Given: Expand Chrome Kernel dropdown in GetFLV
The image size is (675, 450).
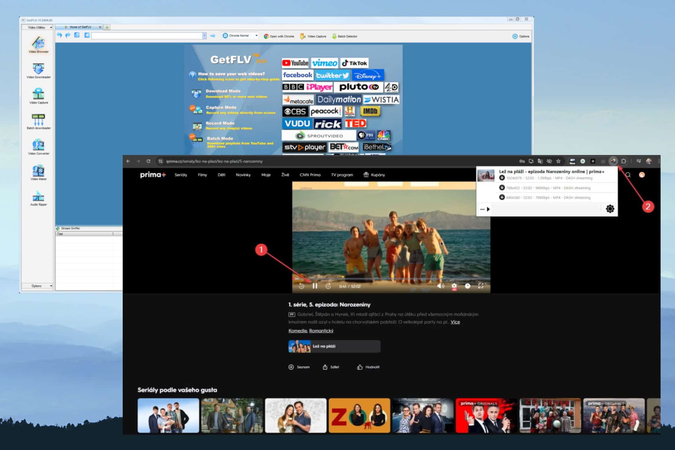Looking at the screenshot, I should [x=257, y=36].
